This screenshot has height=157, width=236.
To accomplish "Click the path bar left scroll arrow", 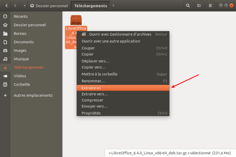I will click(25, 6).
